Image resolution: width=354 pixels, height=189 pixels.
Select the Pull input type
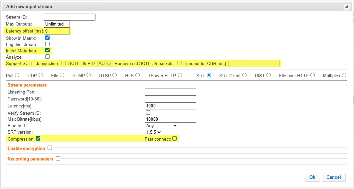pos(17,75)
